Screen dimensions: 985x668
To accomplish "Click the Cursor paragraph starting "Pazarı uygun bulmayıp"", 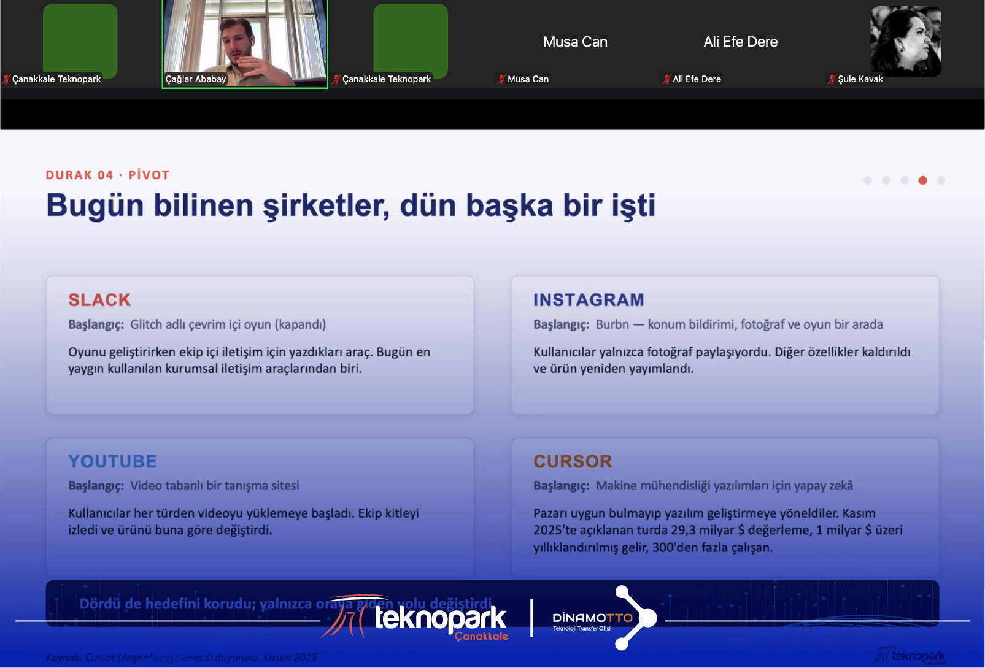I will point(718,530).
